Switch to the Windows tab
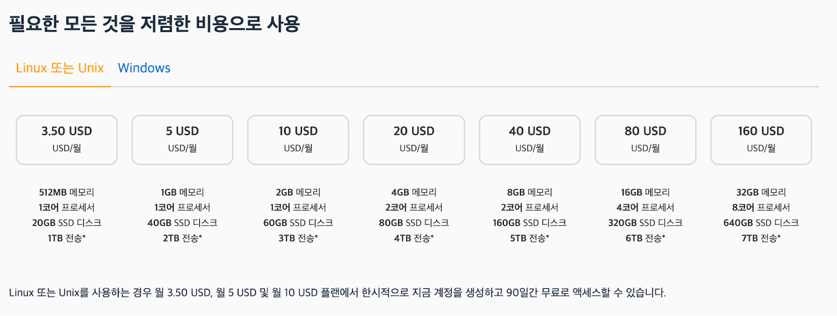Screen dimensions: 837x316 pyautogui.click(x=144, y=68)
